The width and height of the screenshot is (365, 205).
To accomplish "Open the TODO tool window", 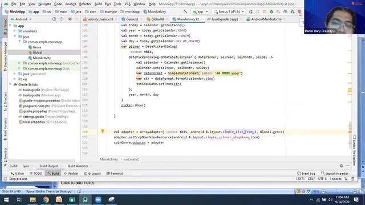I will tap(36, 173).
